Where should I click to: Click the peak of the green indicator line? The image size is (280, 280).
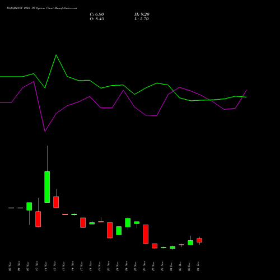(56, 55)
